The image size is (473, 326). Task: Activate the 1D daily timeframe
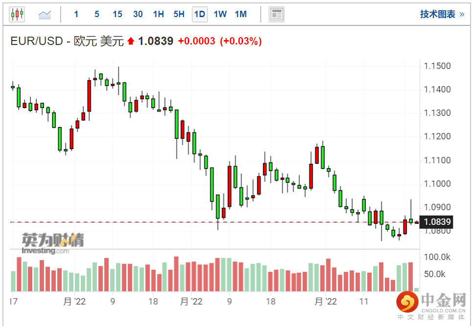point(200,14)
